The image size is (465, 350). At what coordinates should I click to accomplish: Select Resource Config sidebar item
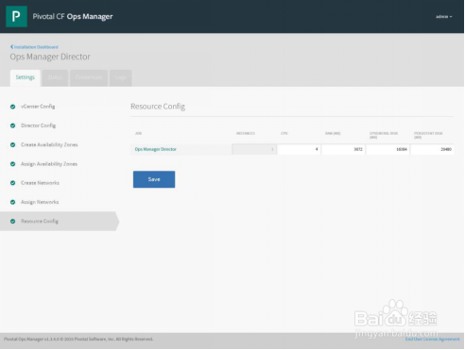59,222
